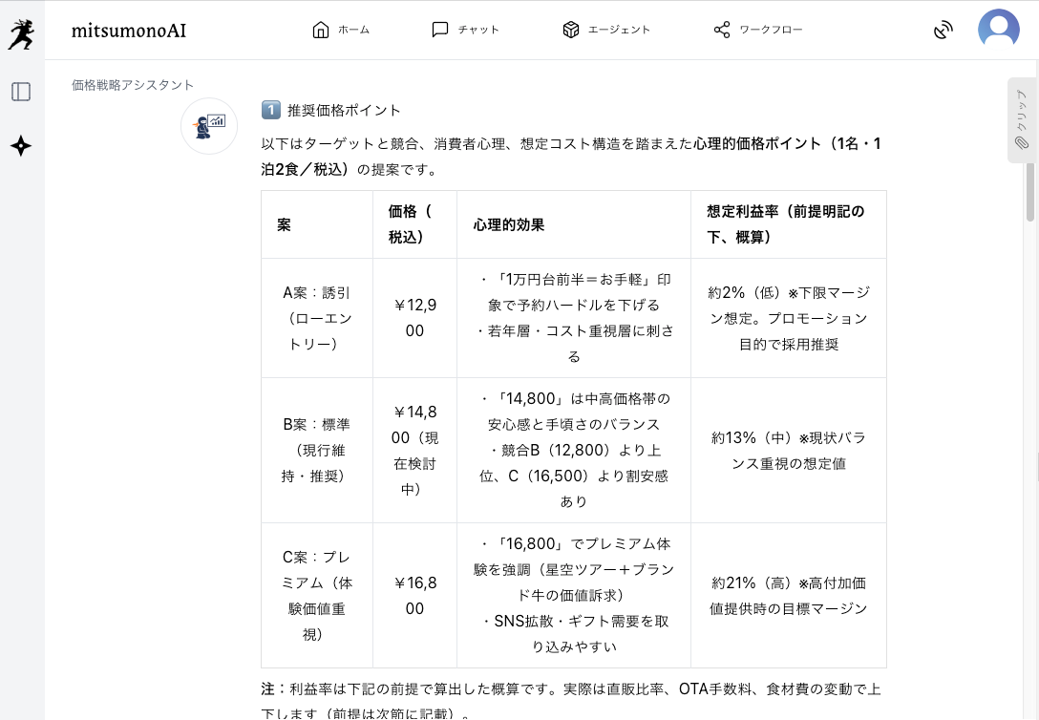This screenshot has height=720, width=1039.
Task: Switch to the チャット menu label
Action: point(478,30)
